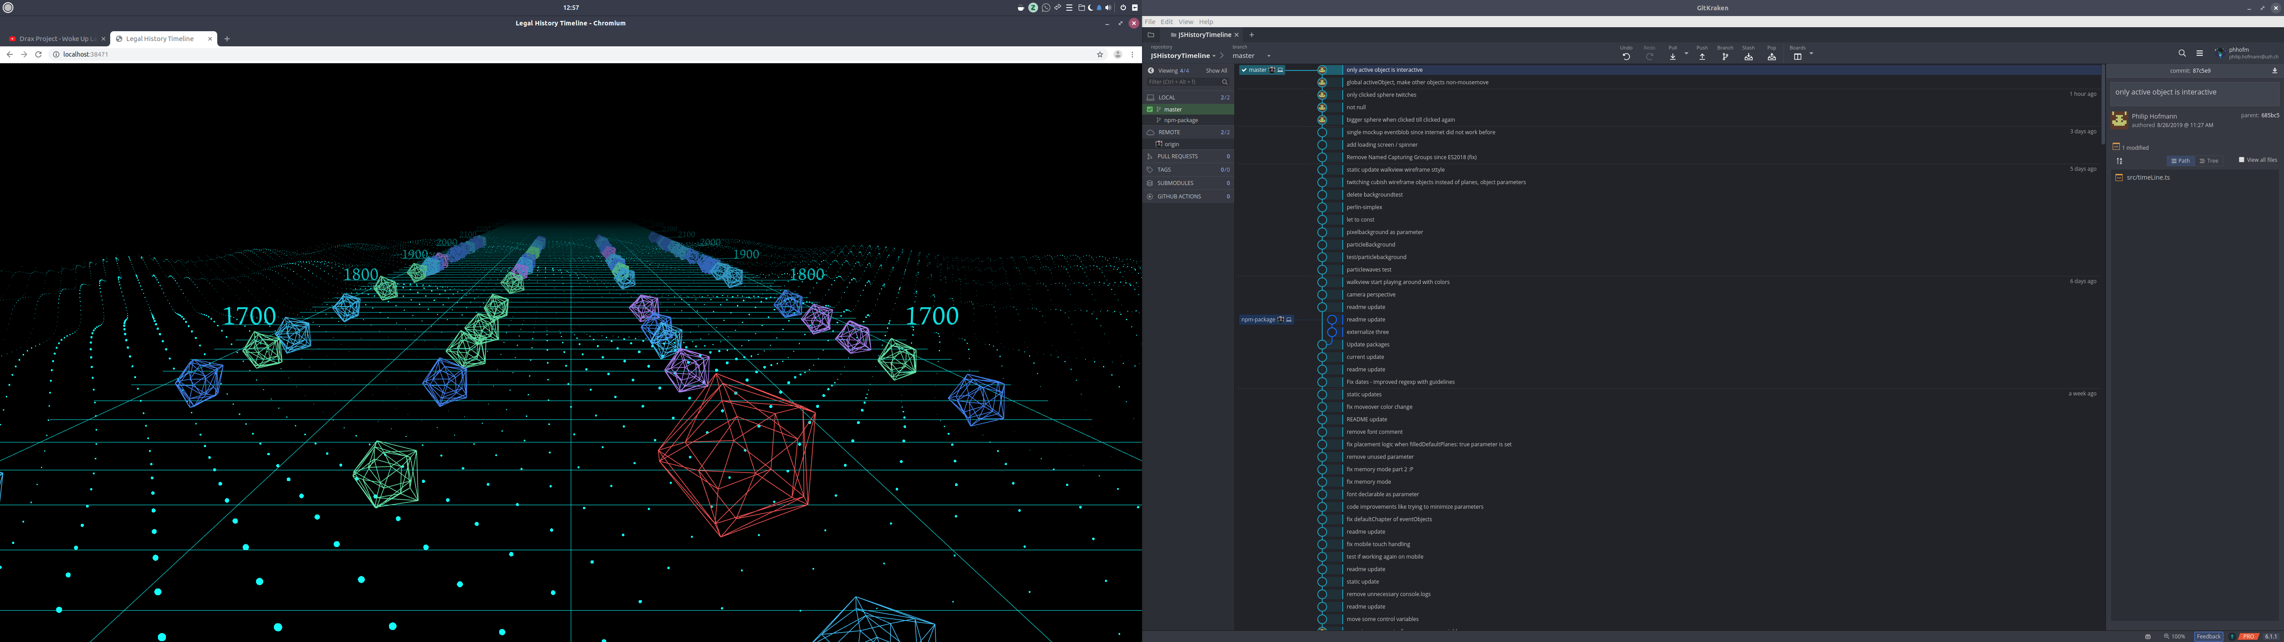Viewport: 2284px width, 642px height.
Task: Click the Chromium profile avatar icon
Action: [1117, 54]
